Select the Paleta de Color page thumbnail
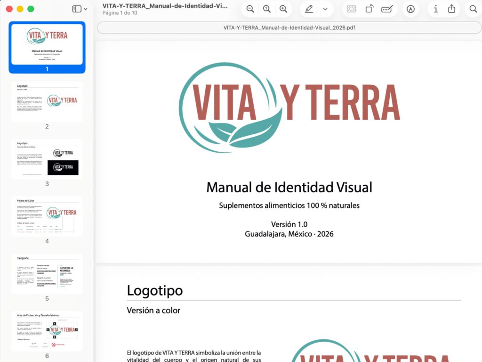Viewport: 482px width, 362px height. tap(47, 216)
